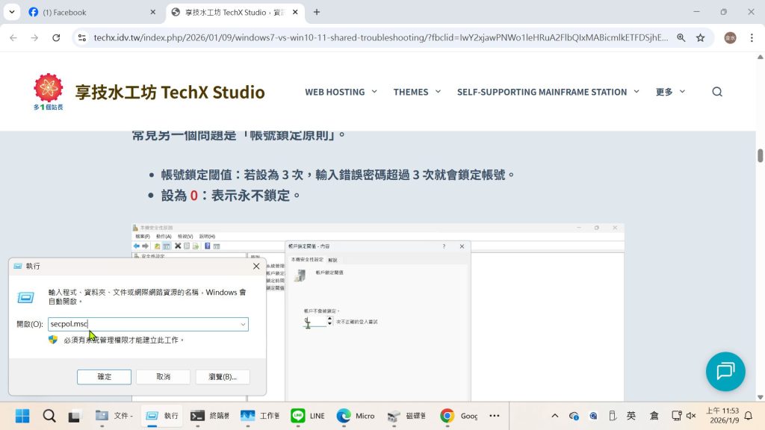The height and width of the screenshot is (430, 765).
Task: Show hidden system tray icons chevron
Action: pos(554,416)
